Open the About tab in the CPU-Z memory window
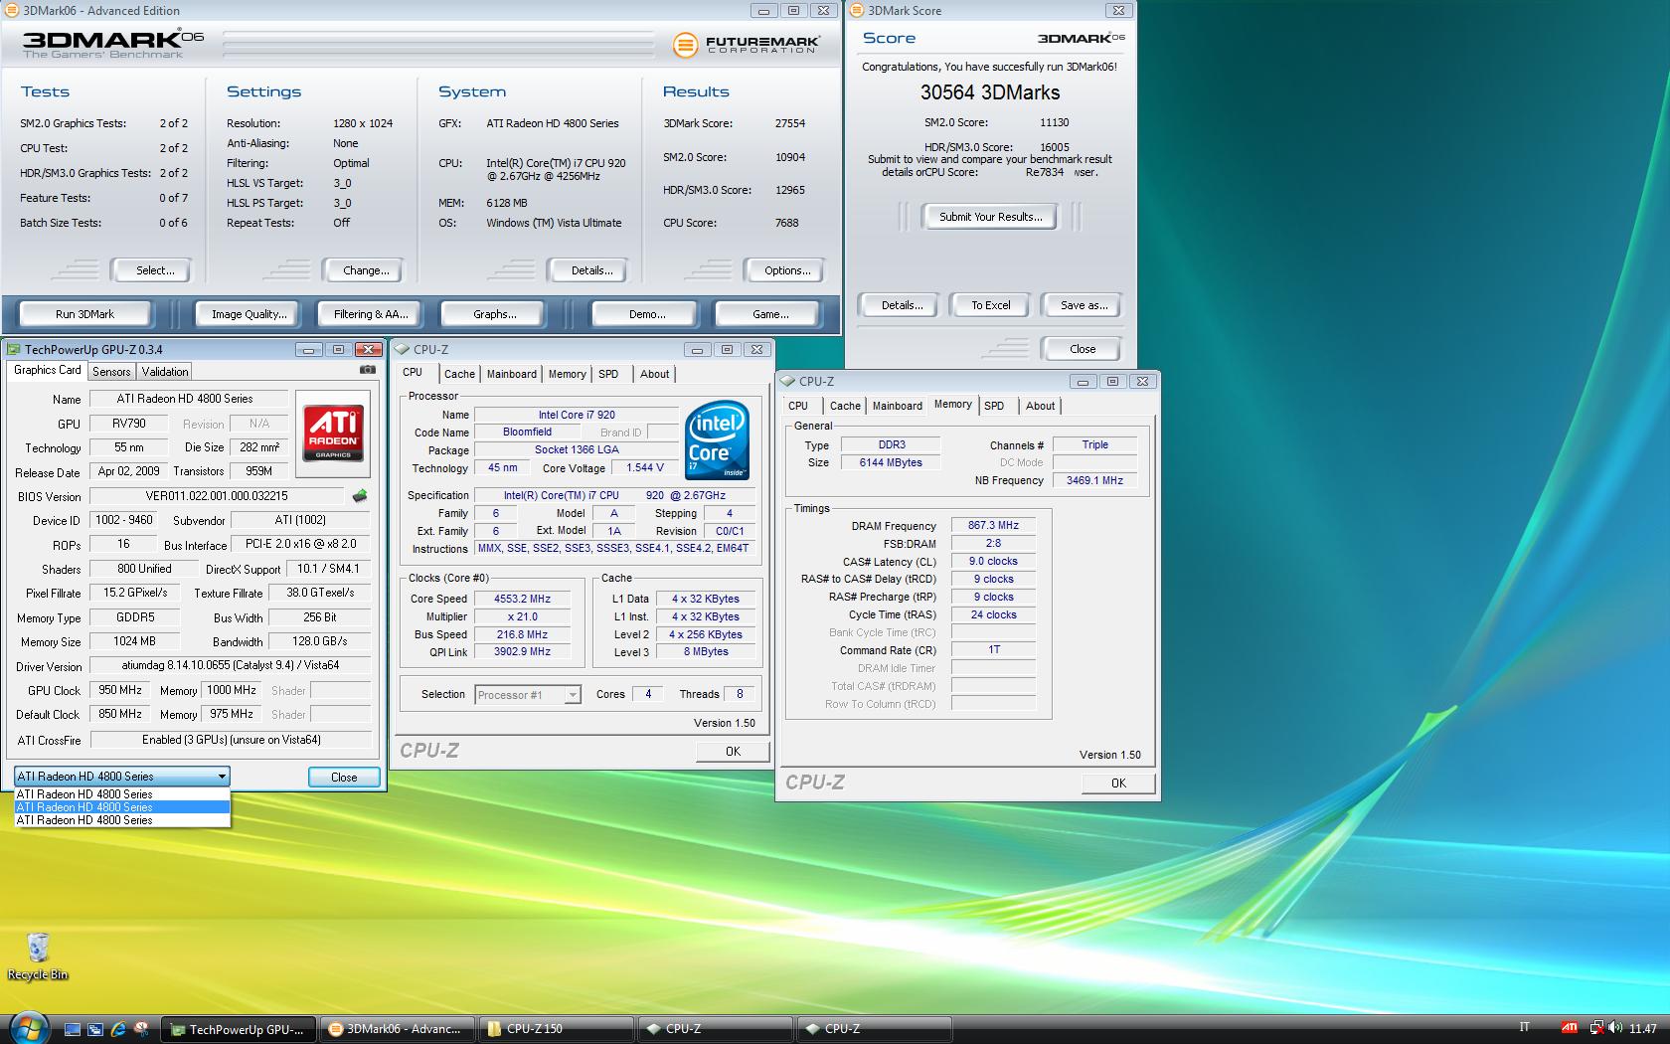Screen dimensions: 1670x1044 [1041, 406]
